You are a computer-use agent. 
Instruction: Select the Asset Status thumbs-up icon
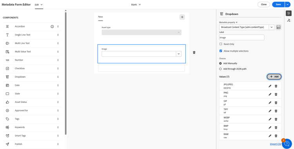7,102
